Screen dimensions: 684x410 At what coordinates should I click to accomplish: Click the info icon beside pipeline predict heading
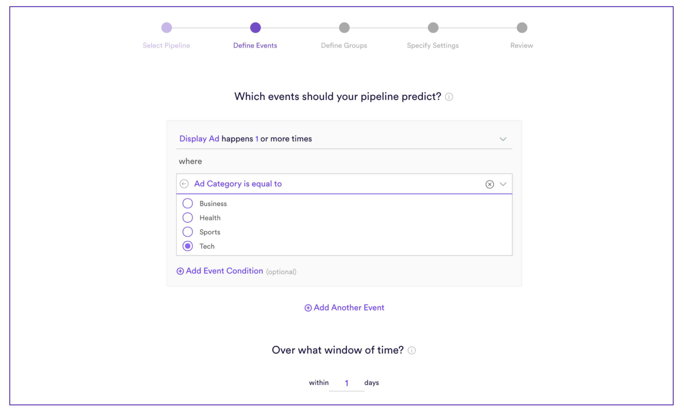[x=449, y=97]
